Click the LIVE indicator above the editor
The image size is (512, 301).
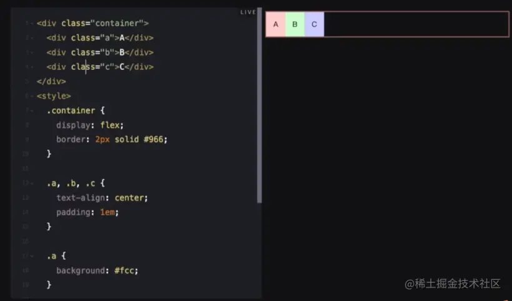pyautogui.click(x=248, y=12)
